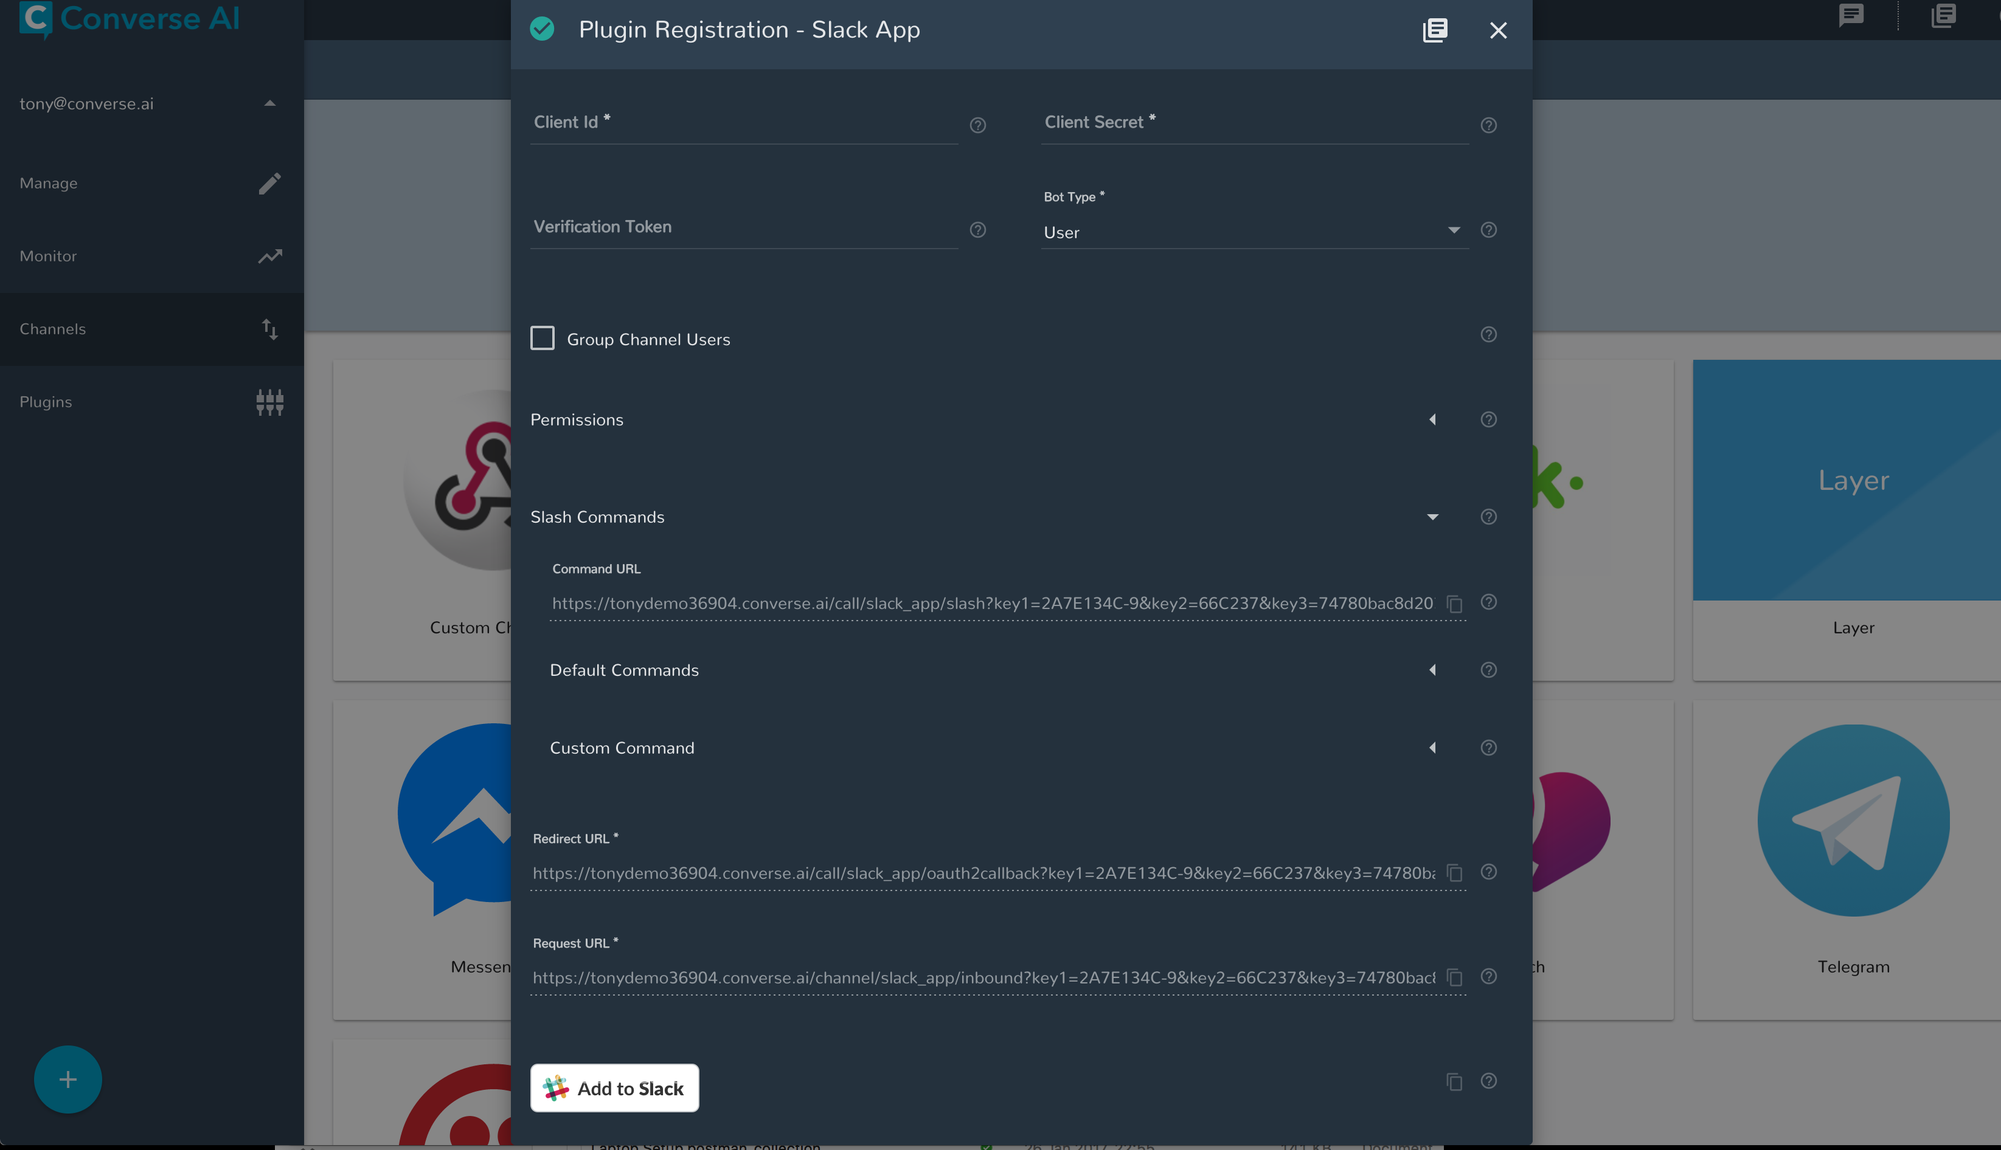Expand the Custom Command section

[1432, 748]
